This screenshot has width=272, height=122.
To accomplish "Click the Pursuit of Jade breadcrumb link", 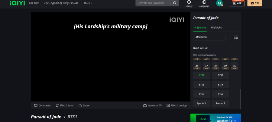I will click(46, 117).
